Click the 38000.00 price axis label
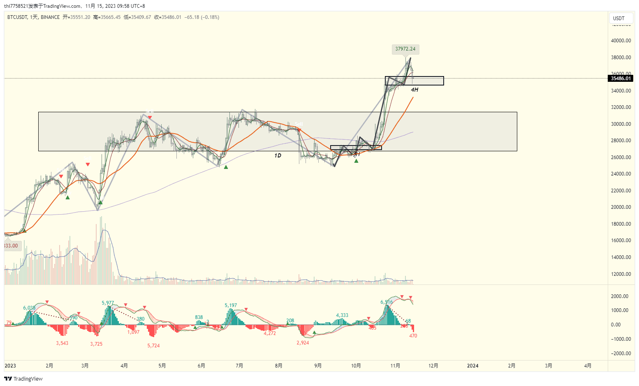The height and width of the screenshot is (386, 639). tap(621, 58)
